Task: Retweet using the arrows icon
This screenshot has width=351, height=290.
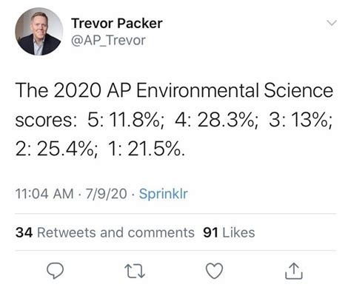Action: click(x=135, y=271)
